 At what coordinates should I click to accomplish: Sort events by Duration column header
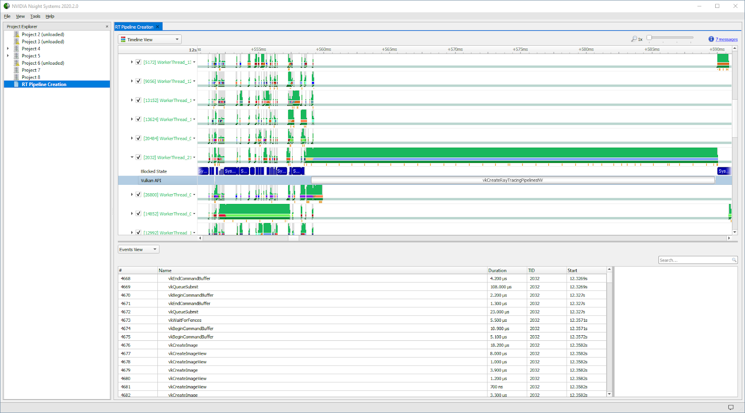tap(507, 271)
